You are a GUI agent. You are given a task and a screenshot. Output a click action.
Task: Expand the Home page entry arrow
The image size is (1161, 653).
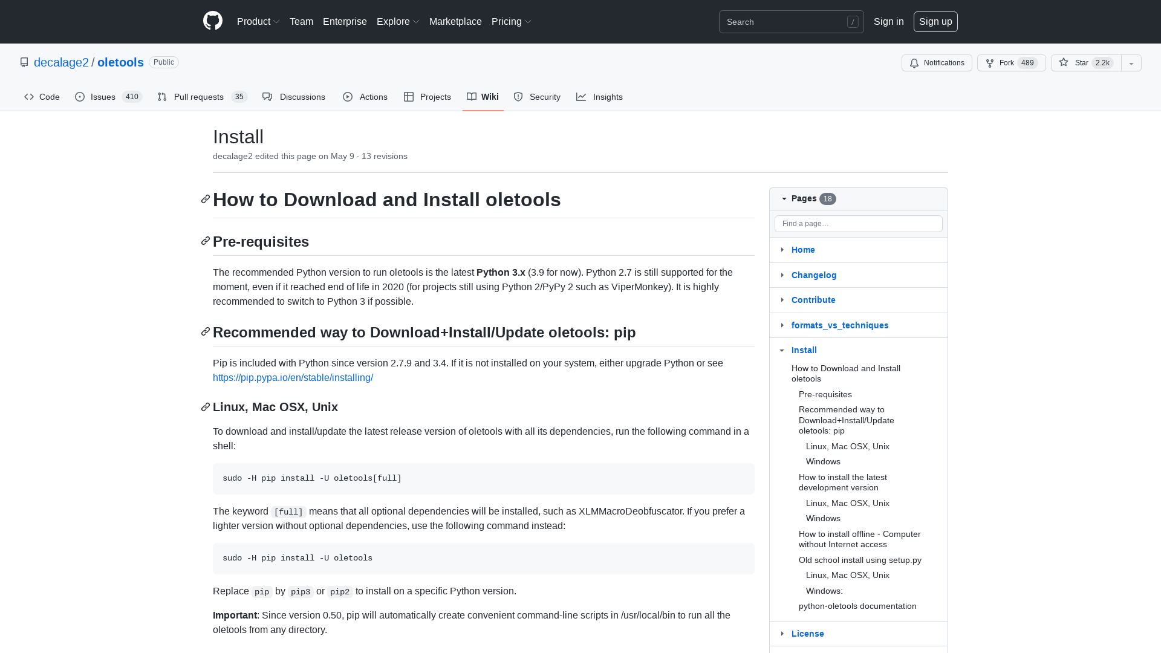(x=782, y=250)
